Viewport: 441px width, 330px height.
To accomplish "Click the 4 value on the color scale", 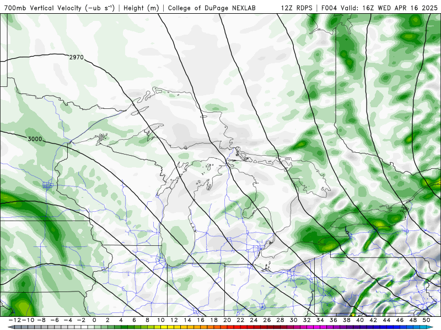I will point(121,320).
